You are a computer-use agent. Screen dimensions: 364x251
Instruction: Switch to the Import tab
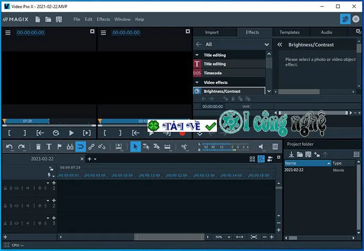[212, 32]
